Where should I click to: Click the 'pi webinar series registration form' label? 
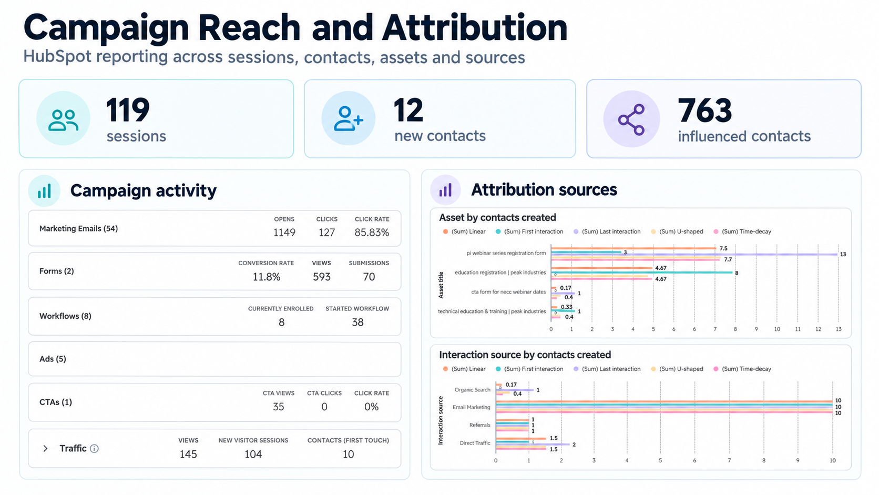(x=506, y=253)
